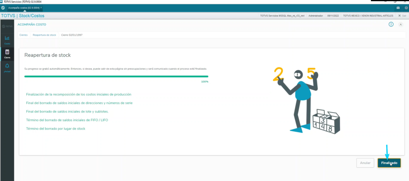Click the Administrador user label
This screenshot has width=409, height=181.
tap(316, 16)
